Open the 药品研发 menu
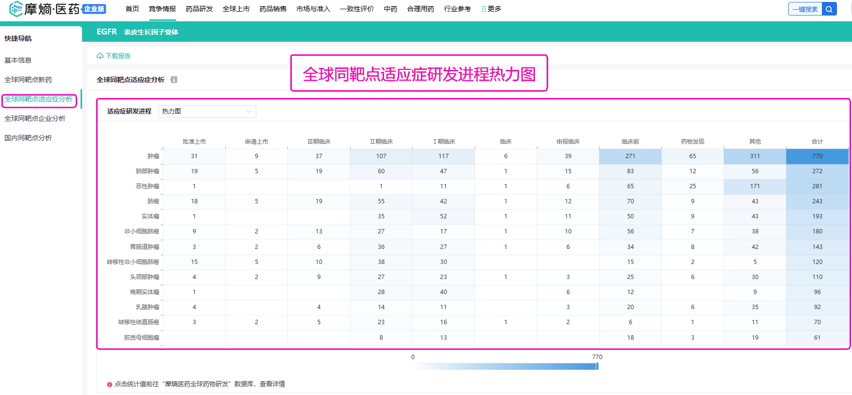 (x=199, y=9)
